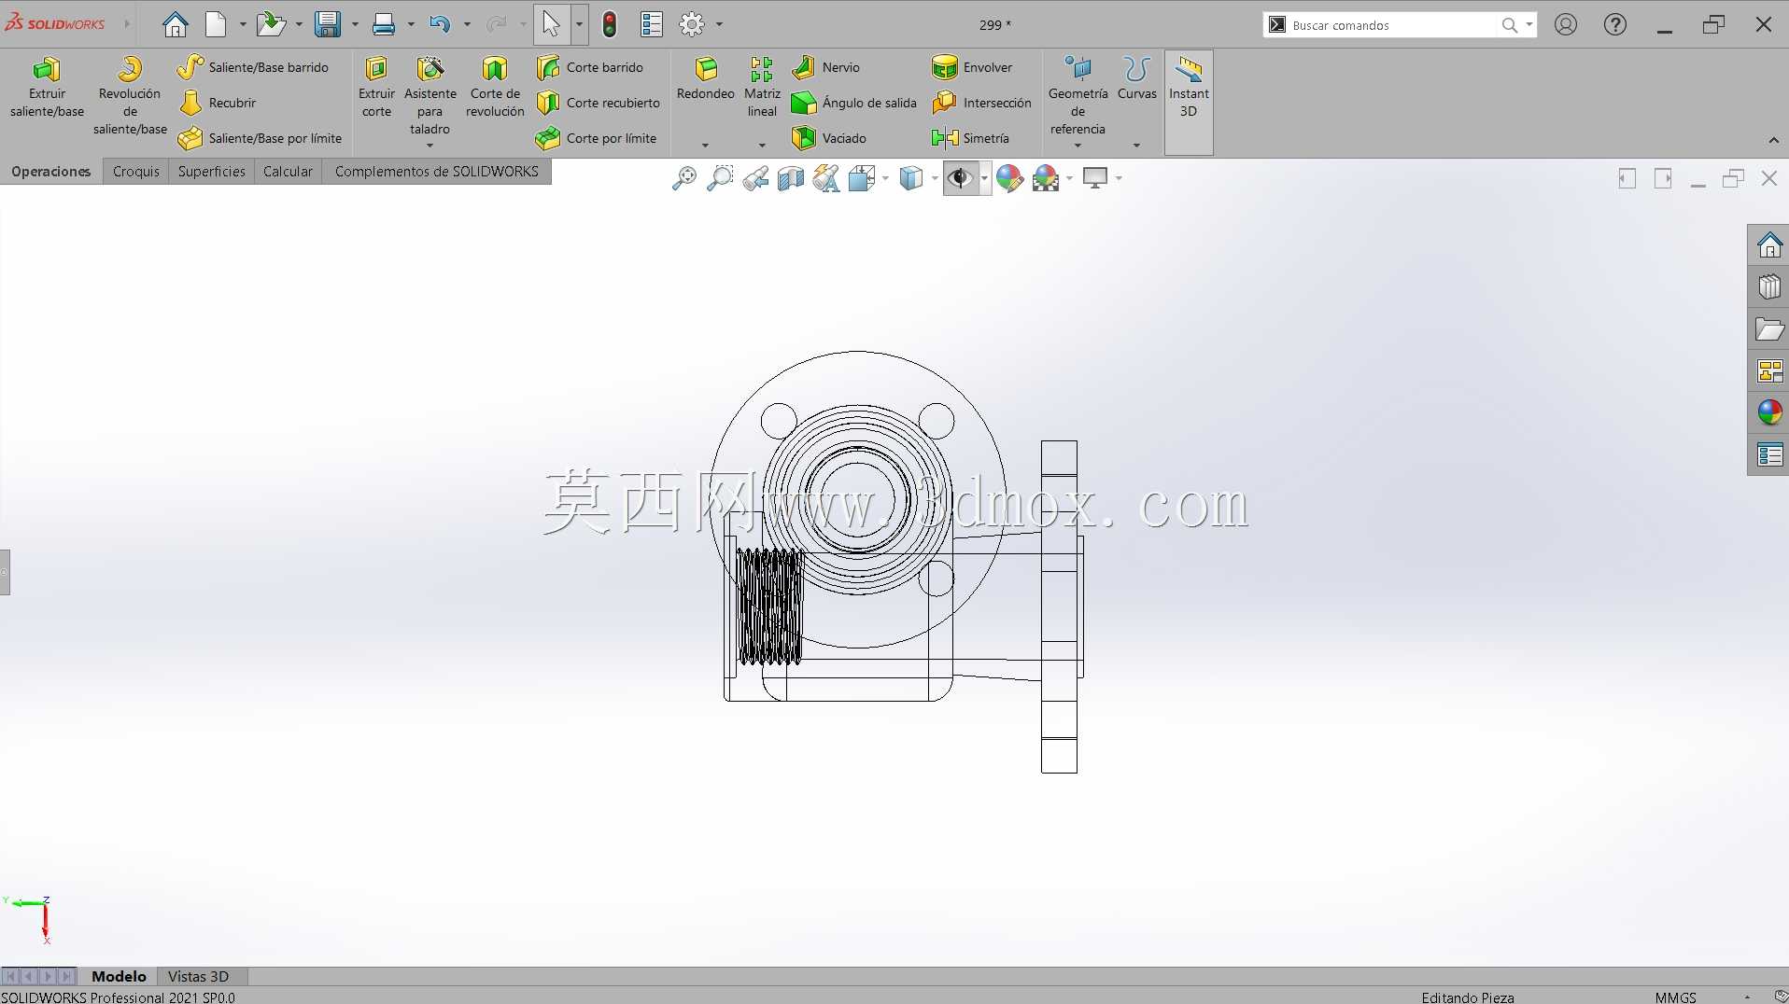Screen dimensions: 1789x1004
Task: Open Appearances task pane sphere
Action: [1769, 412]
